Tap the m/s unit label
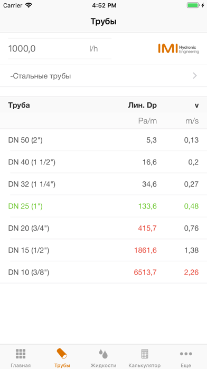Viewport: 207px width, 369px height. 192,121
